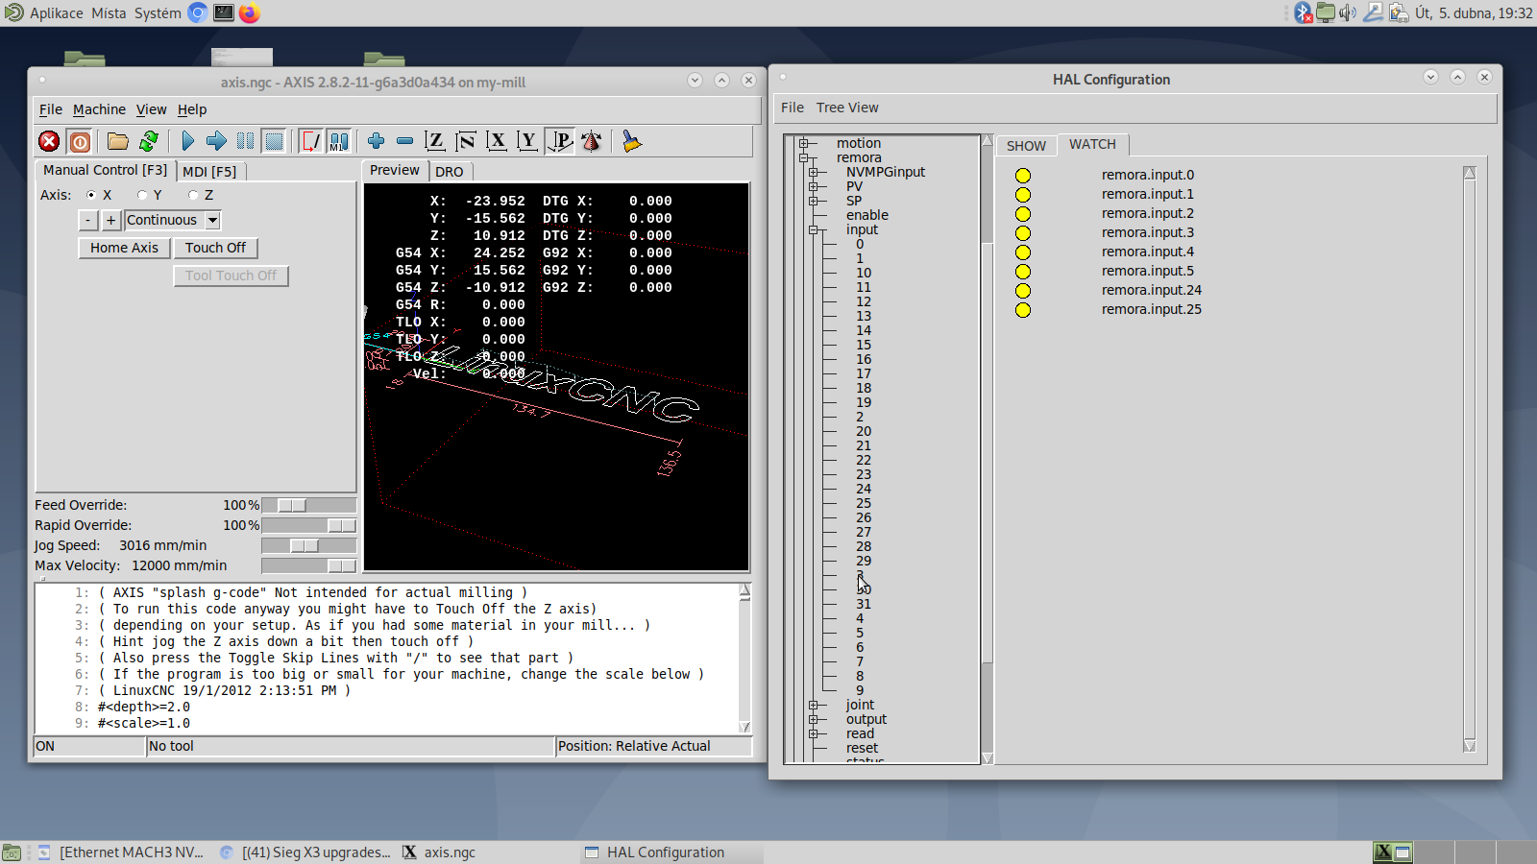Select input pin 10 in tree

864,273
